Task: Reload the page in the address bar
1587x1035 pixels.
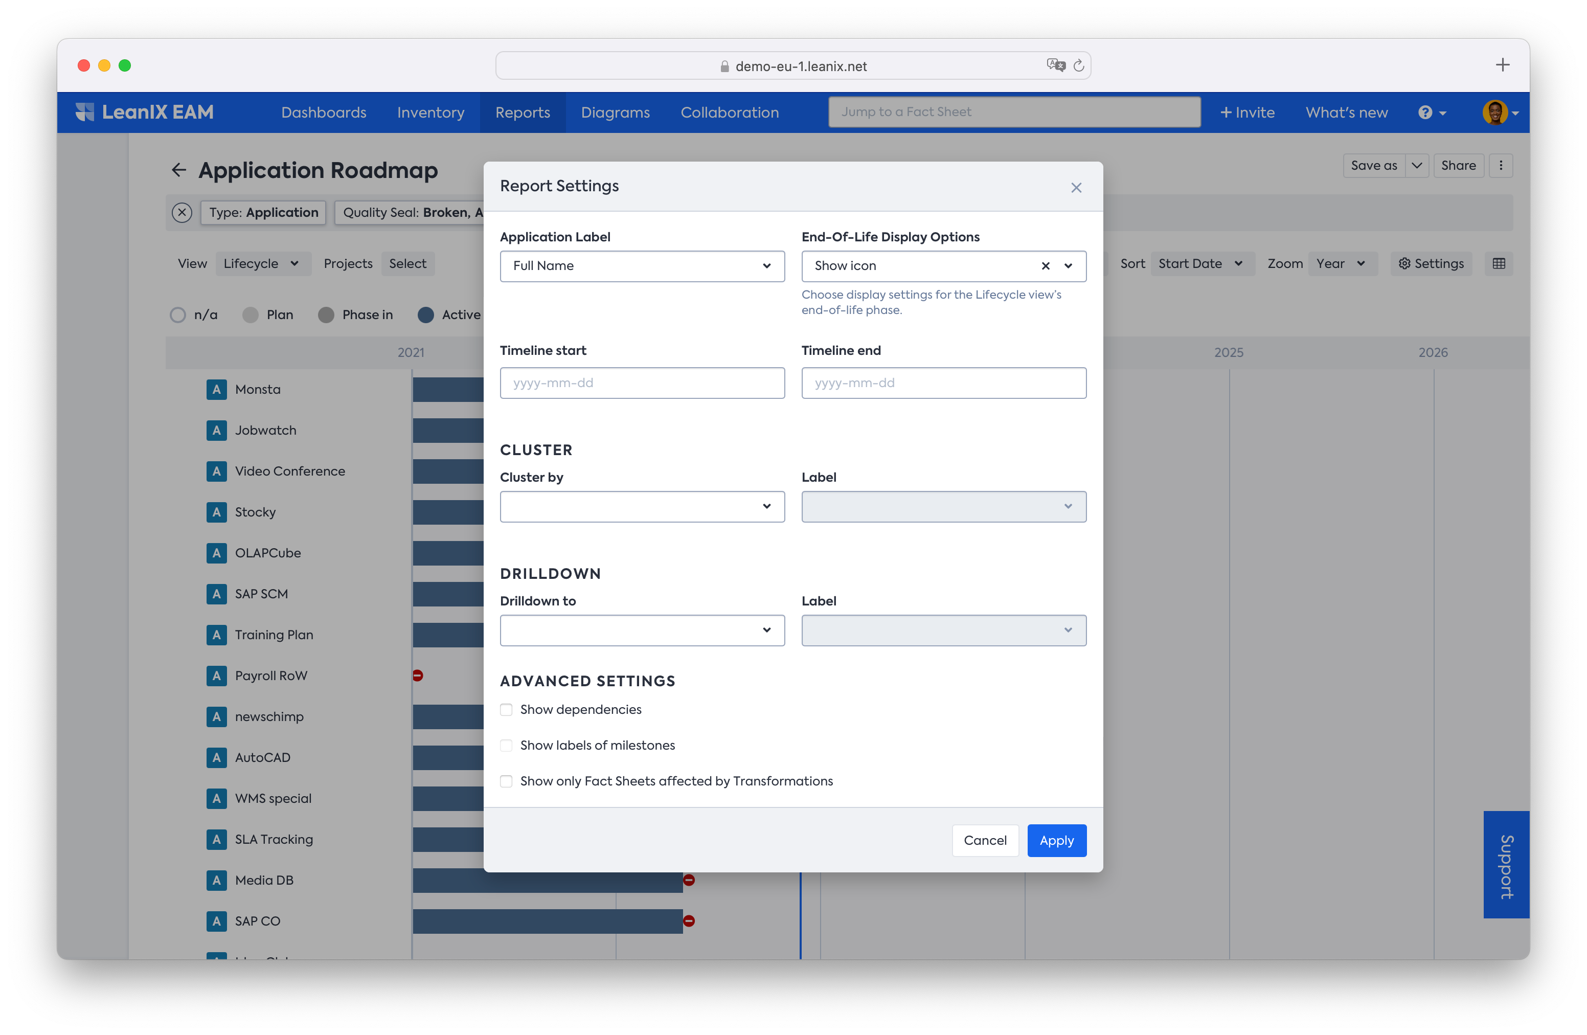Action: point(1078,65)
